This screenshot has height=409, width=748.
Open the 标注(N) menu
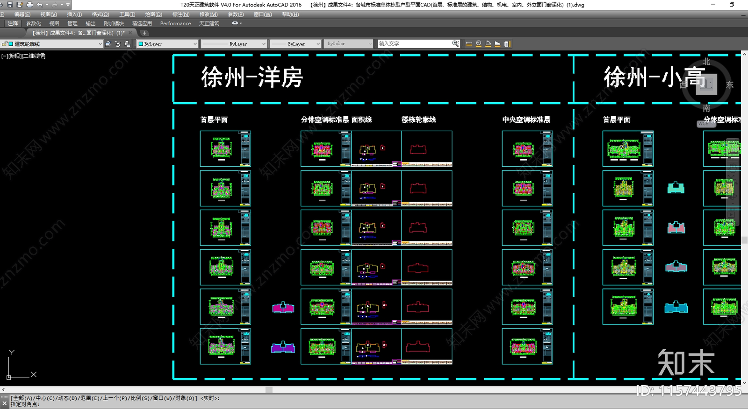pyautogui.click(x=181, y=14)
